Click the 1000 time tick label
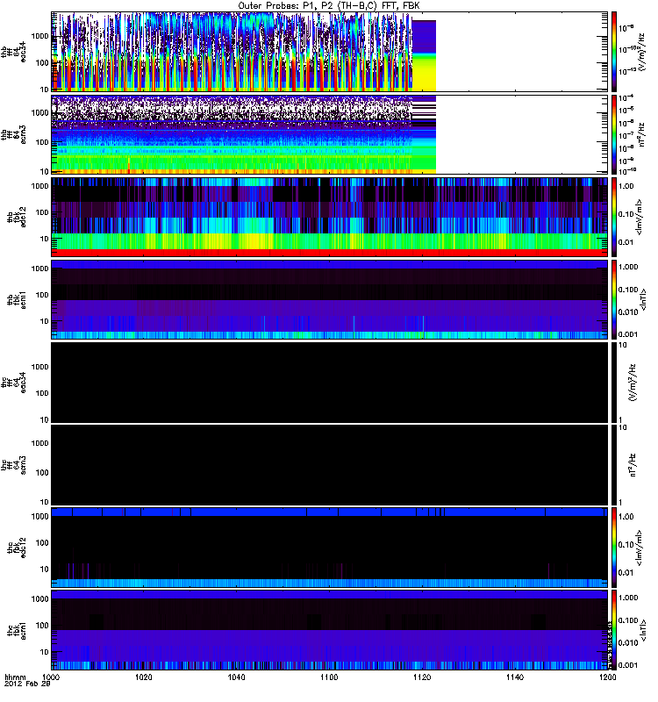The height and width of the screenshot is (702, 658). [x=52, y=678]
